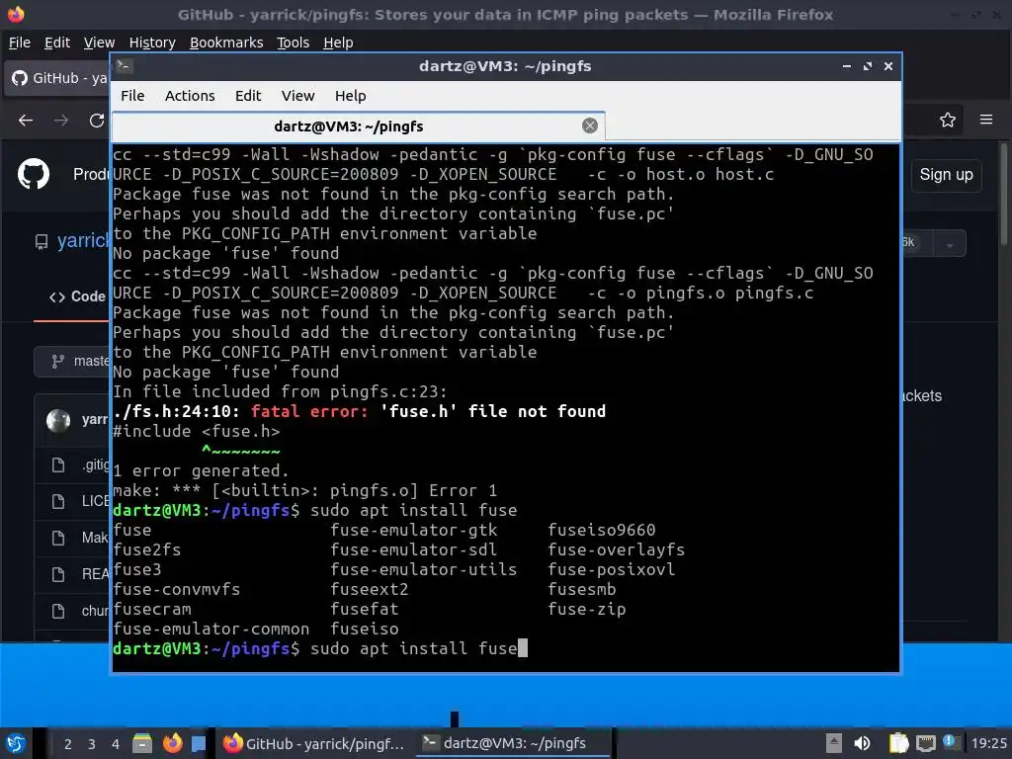1012x759 pixels.
Task: Click the terminal icon in the title bar
Action: tap(125, 66)
